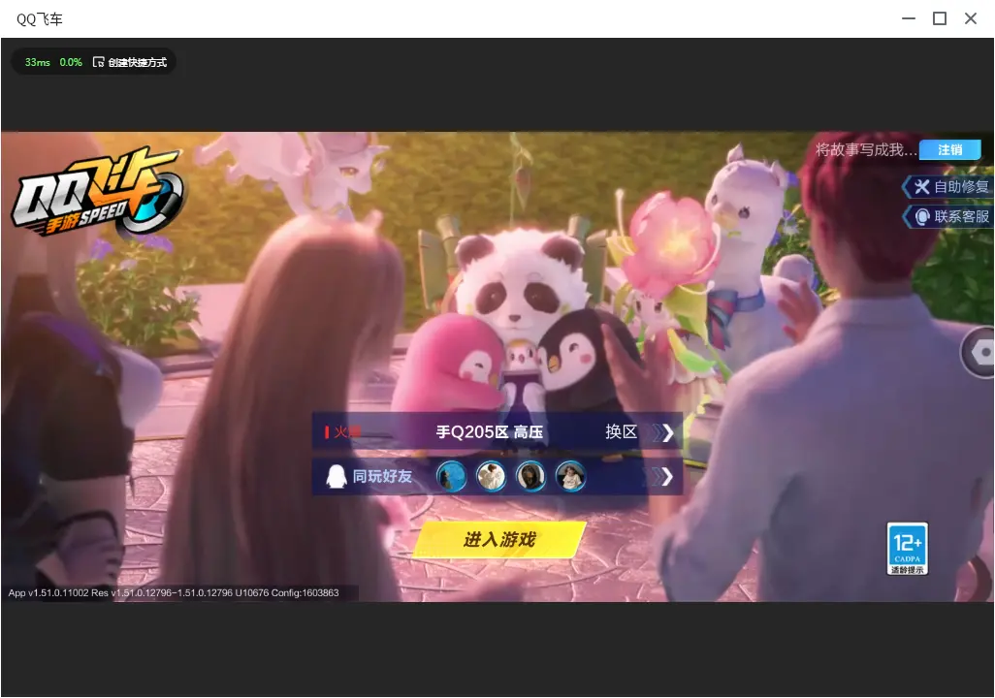Screen dimensions: 995x698
Task: Click the hexagon settings icon at right edge
Action: pyautogui.click(x=980, y=352)
